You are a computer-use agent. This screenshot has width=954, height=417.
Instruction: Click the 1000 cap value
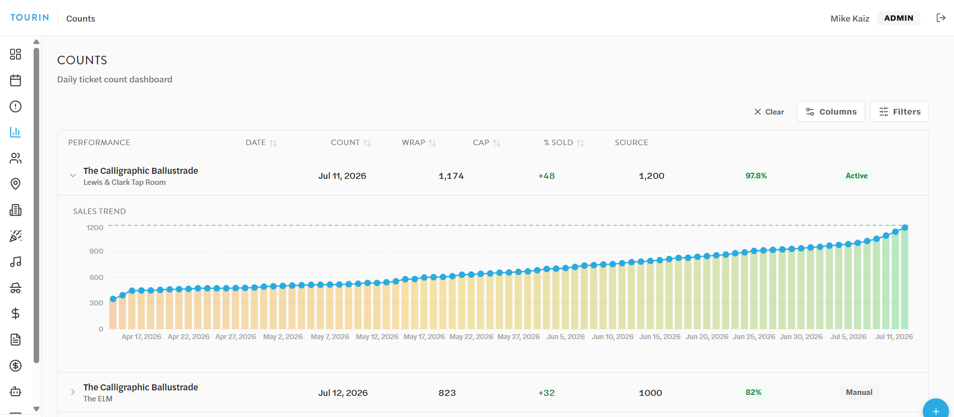[x=651, y=393]
